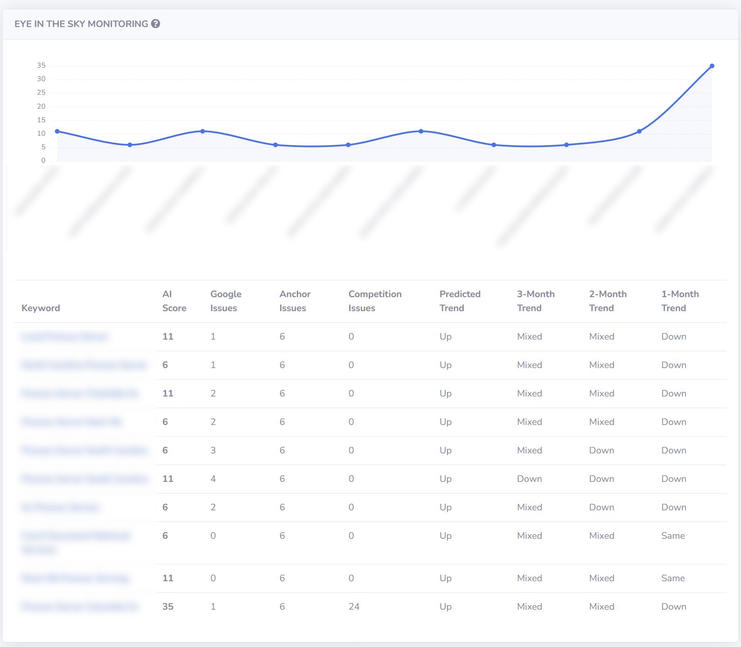Click the Eye In The Sky Monitoring title
Viewport: 741px width, 647px height.
click(81, 24)
